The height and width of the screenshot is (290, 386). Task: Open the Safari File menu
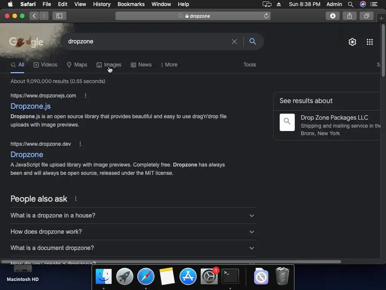coord(46,4)
